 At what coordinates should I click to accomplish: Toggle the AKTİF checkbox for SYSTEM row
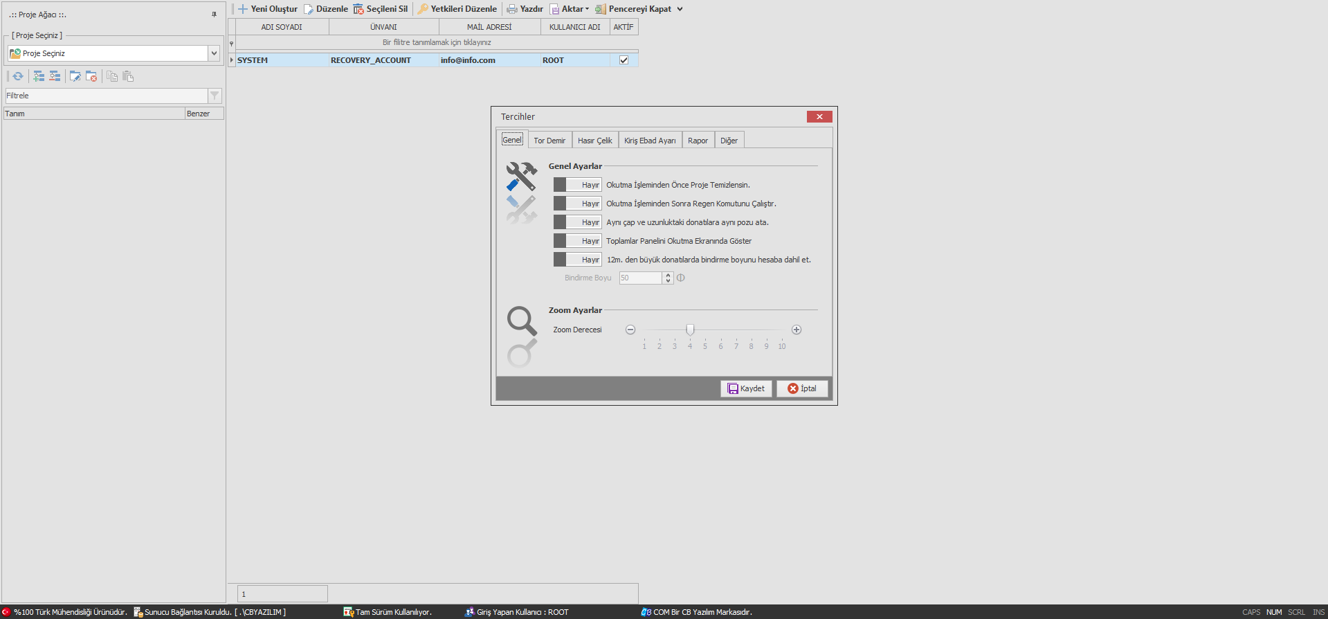624,60
